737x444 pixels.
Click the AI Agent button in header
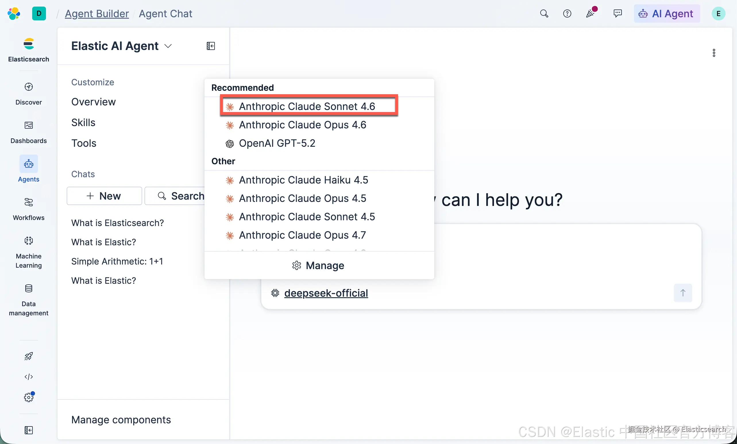point(666,13)
